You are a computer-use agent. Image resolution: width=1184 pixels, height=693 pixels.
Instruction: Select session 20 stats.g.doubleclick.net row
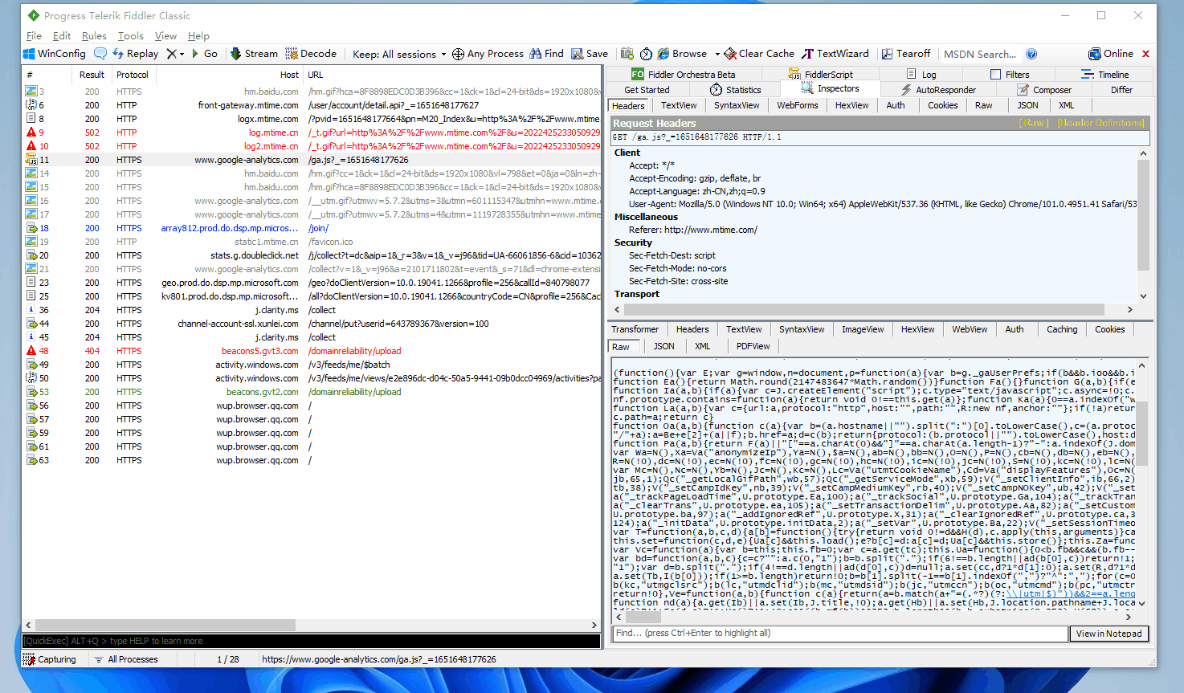tap(312, 255)
